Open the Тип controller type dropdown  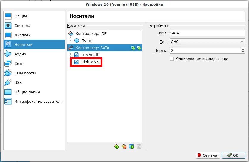click(207, 42)
